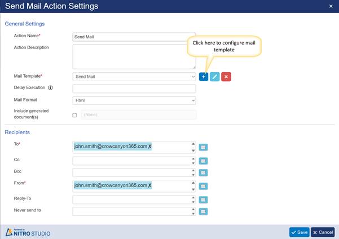Image resolution: width=339 pixels, height=239 pixels.
Task: Open address picker icon for From field
Action: 204,186
